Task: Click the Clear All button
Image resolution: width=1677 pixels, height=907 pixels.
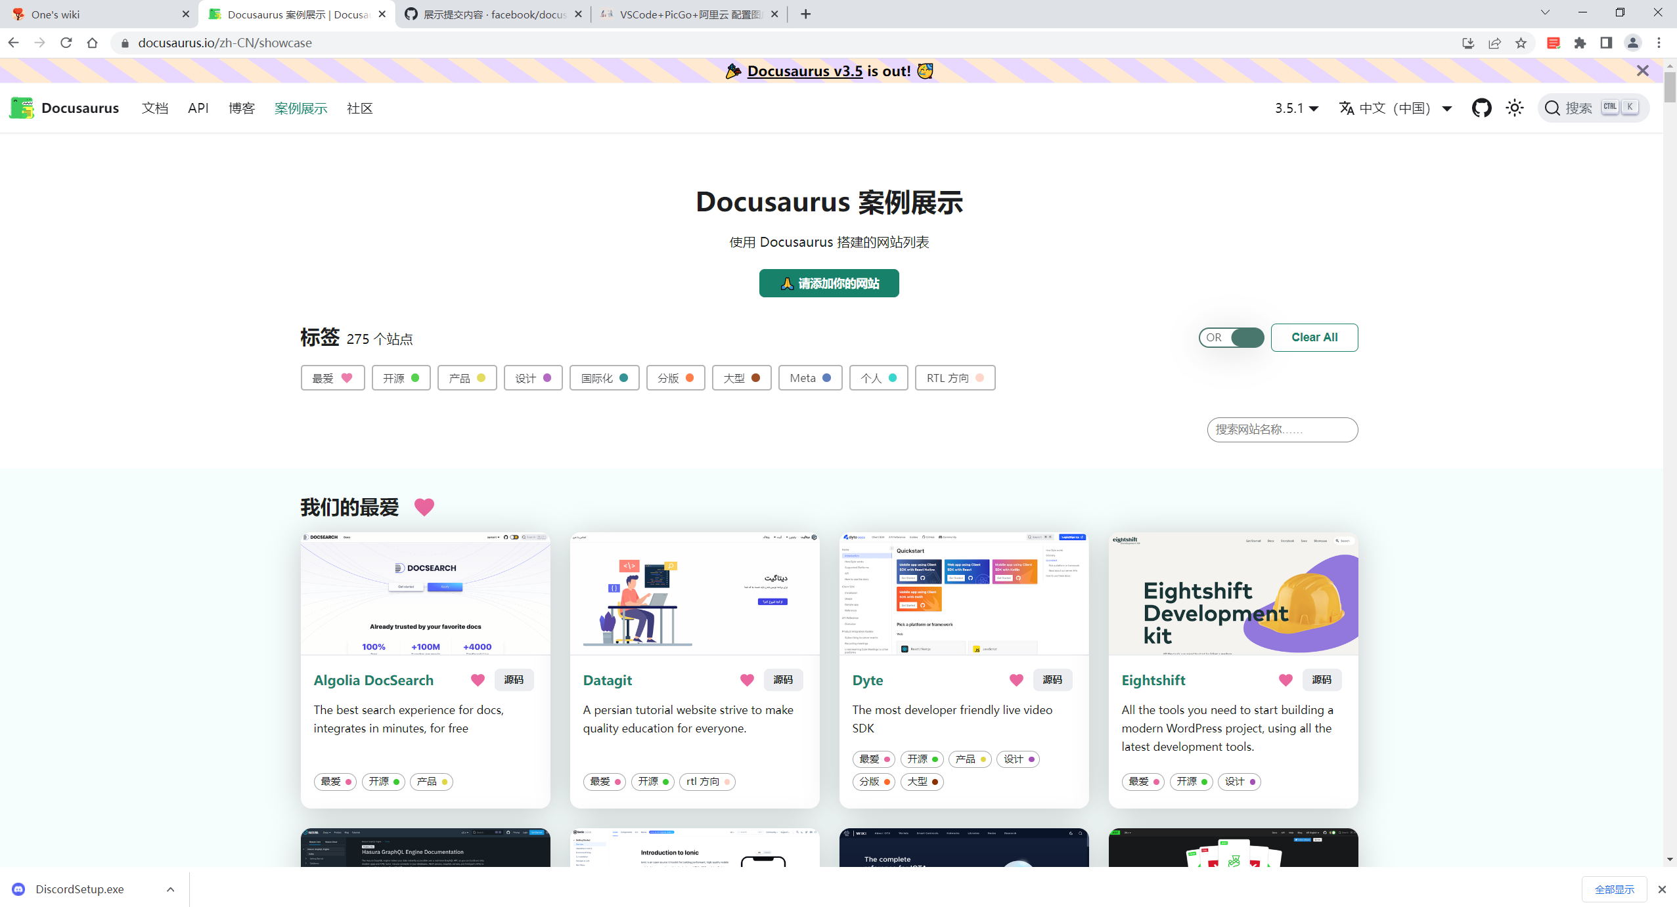Action: click(x=1314, y=337)
